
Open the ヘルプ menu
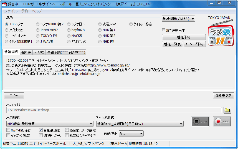click(37, 11)
